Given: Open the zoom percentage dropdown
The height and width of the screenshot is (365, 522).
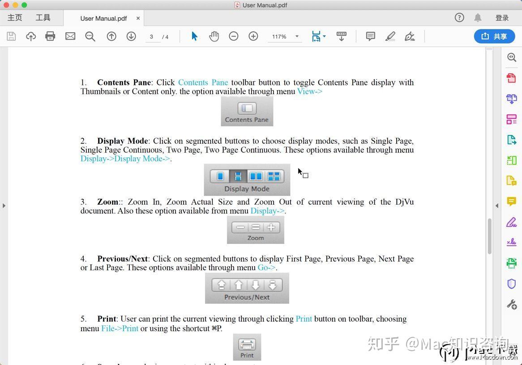Looking at the screenshot, I should 296,36.
